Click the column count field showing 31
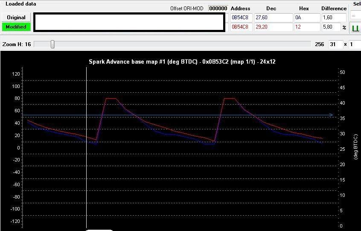Viewport: 361px width, 231px height. click(336, 44)
